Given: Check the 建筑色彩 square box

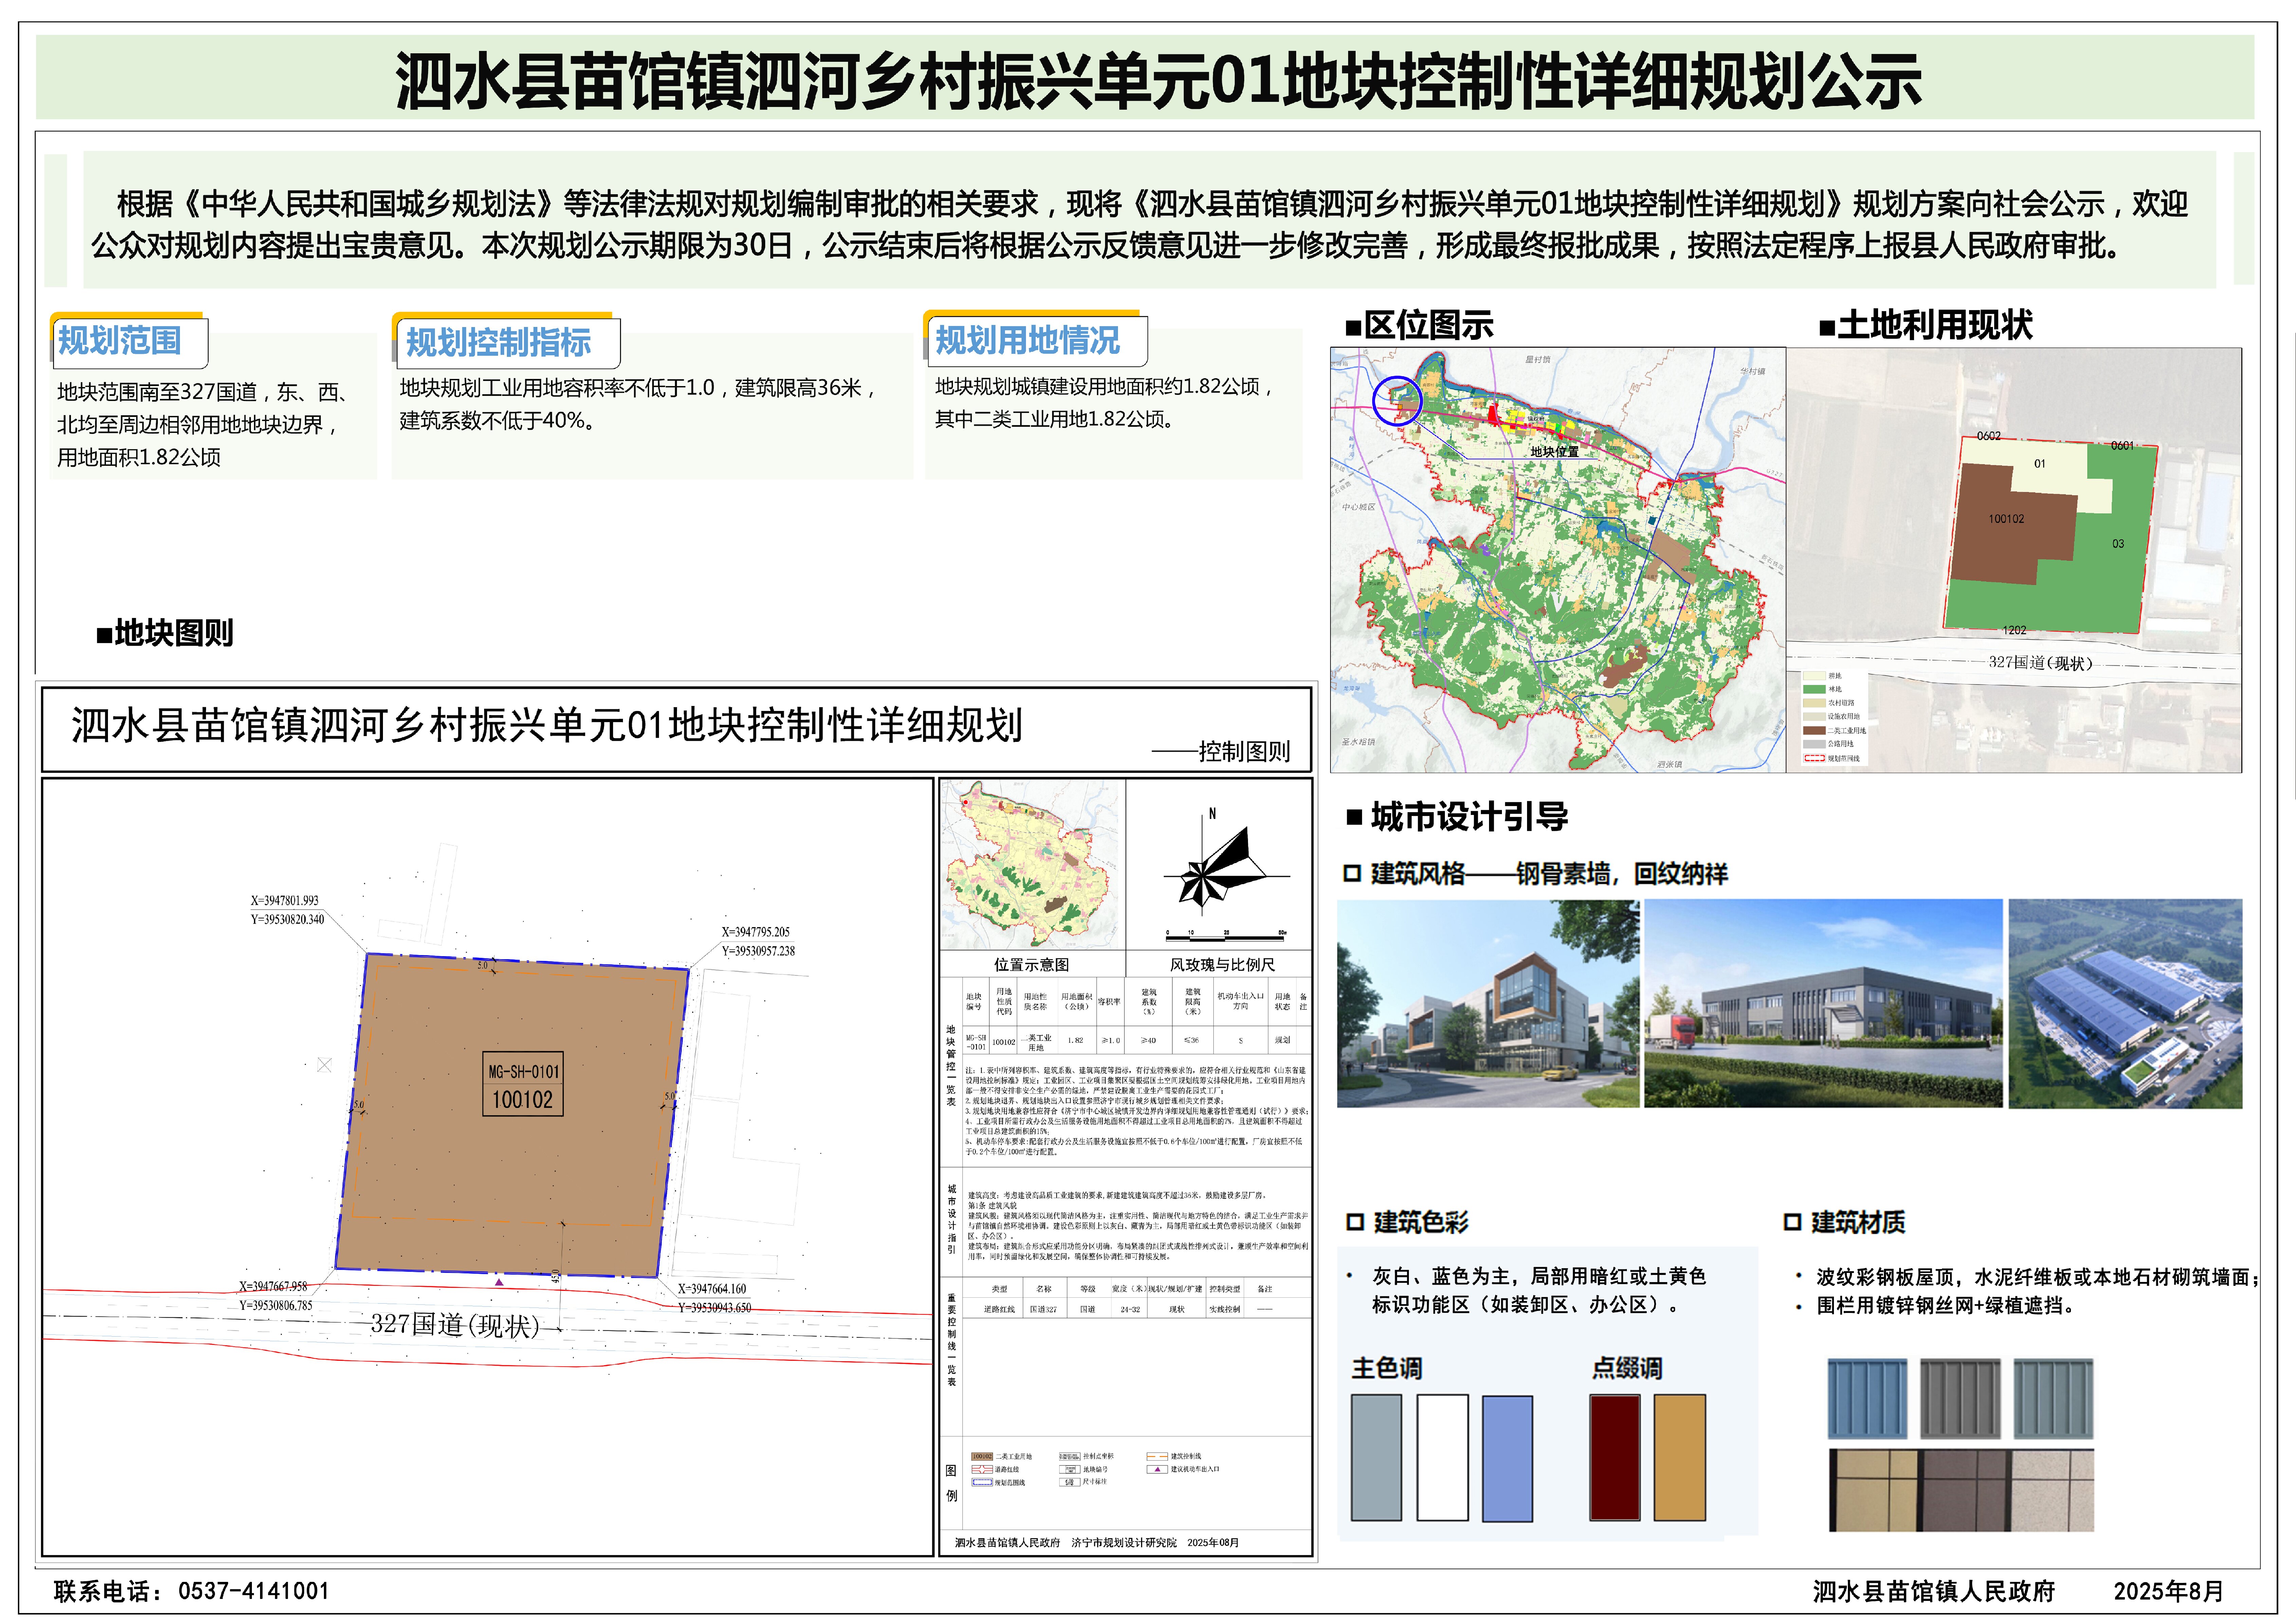Looking at the screenshot, I should pos(1355,1222).
